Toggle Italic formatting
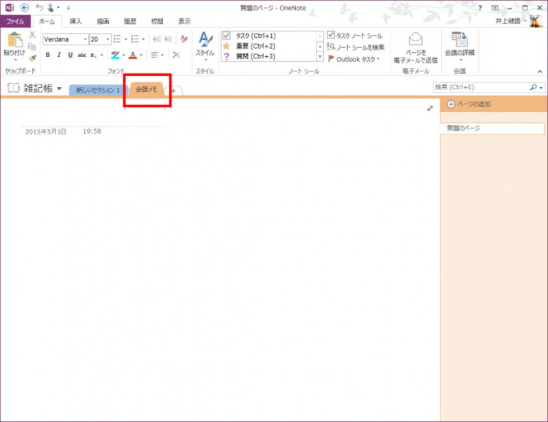The width and height of the screenshot is (548, 422). (x=59, y=55)
